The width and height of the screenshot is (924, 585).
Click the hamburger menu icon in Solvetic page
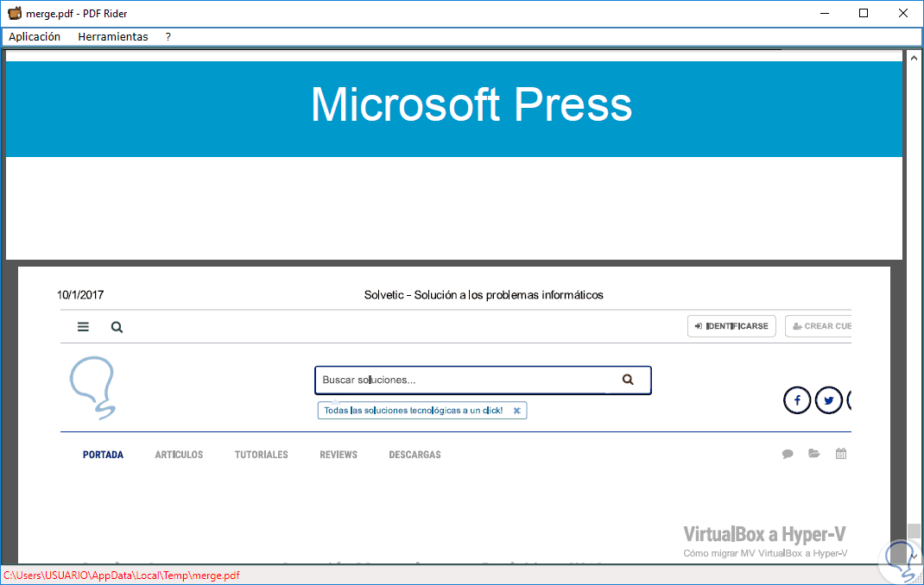pos(83,327)
